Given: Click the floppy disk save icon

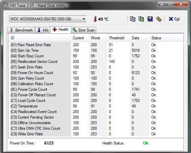Looking at the screenshot, I should coord(150,19).
